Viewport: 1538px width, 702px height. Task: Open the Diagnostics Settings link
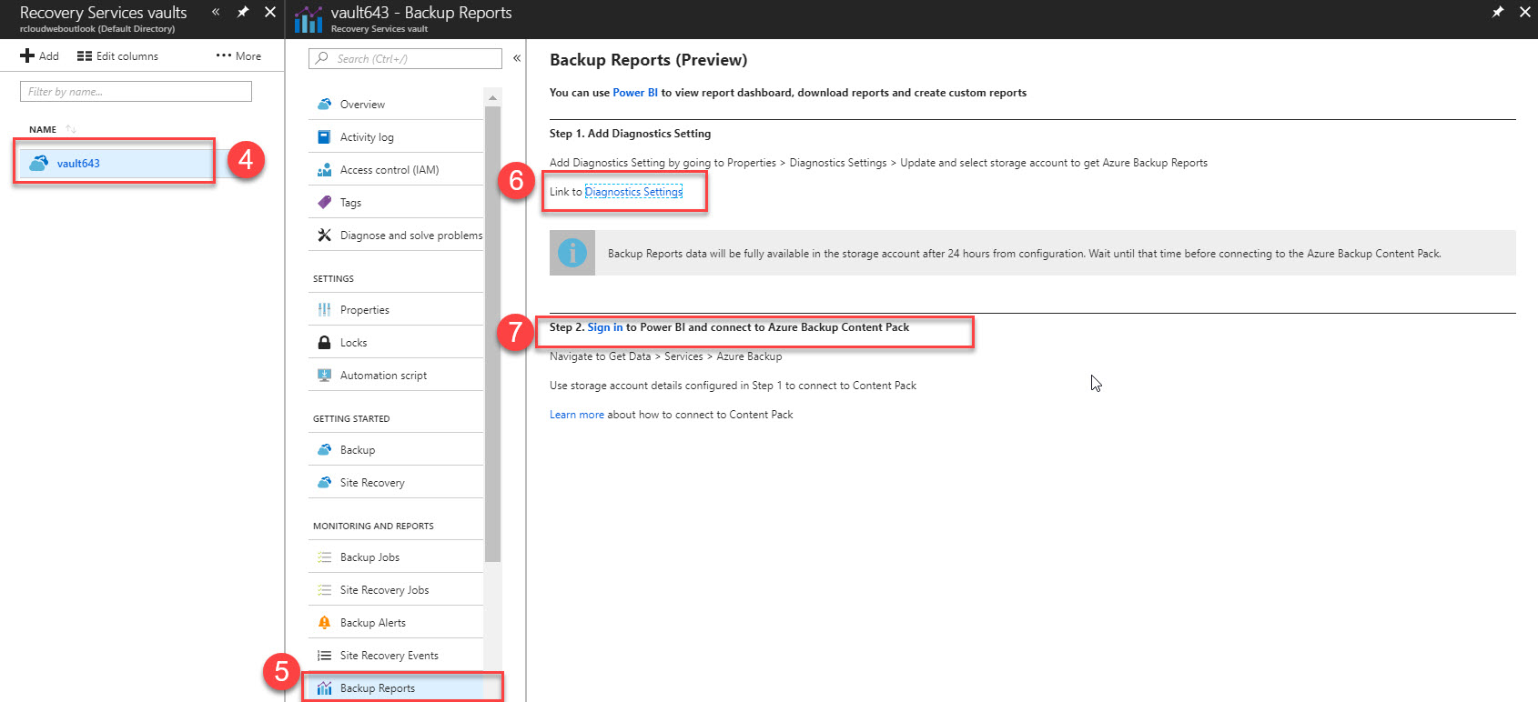[x=633, y=192]
